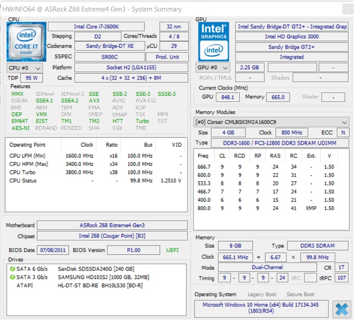Click the 2.25 GB GPU memory field

tap(250, 68)
